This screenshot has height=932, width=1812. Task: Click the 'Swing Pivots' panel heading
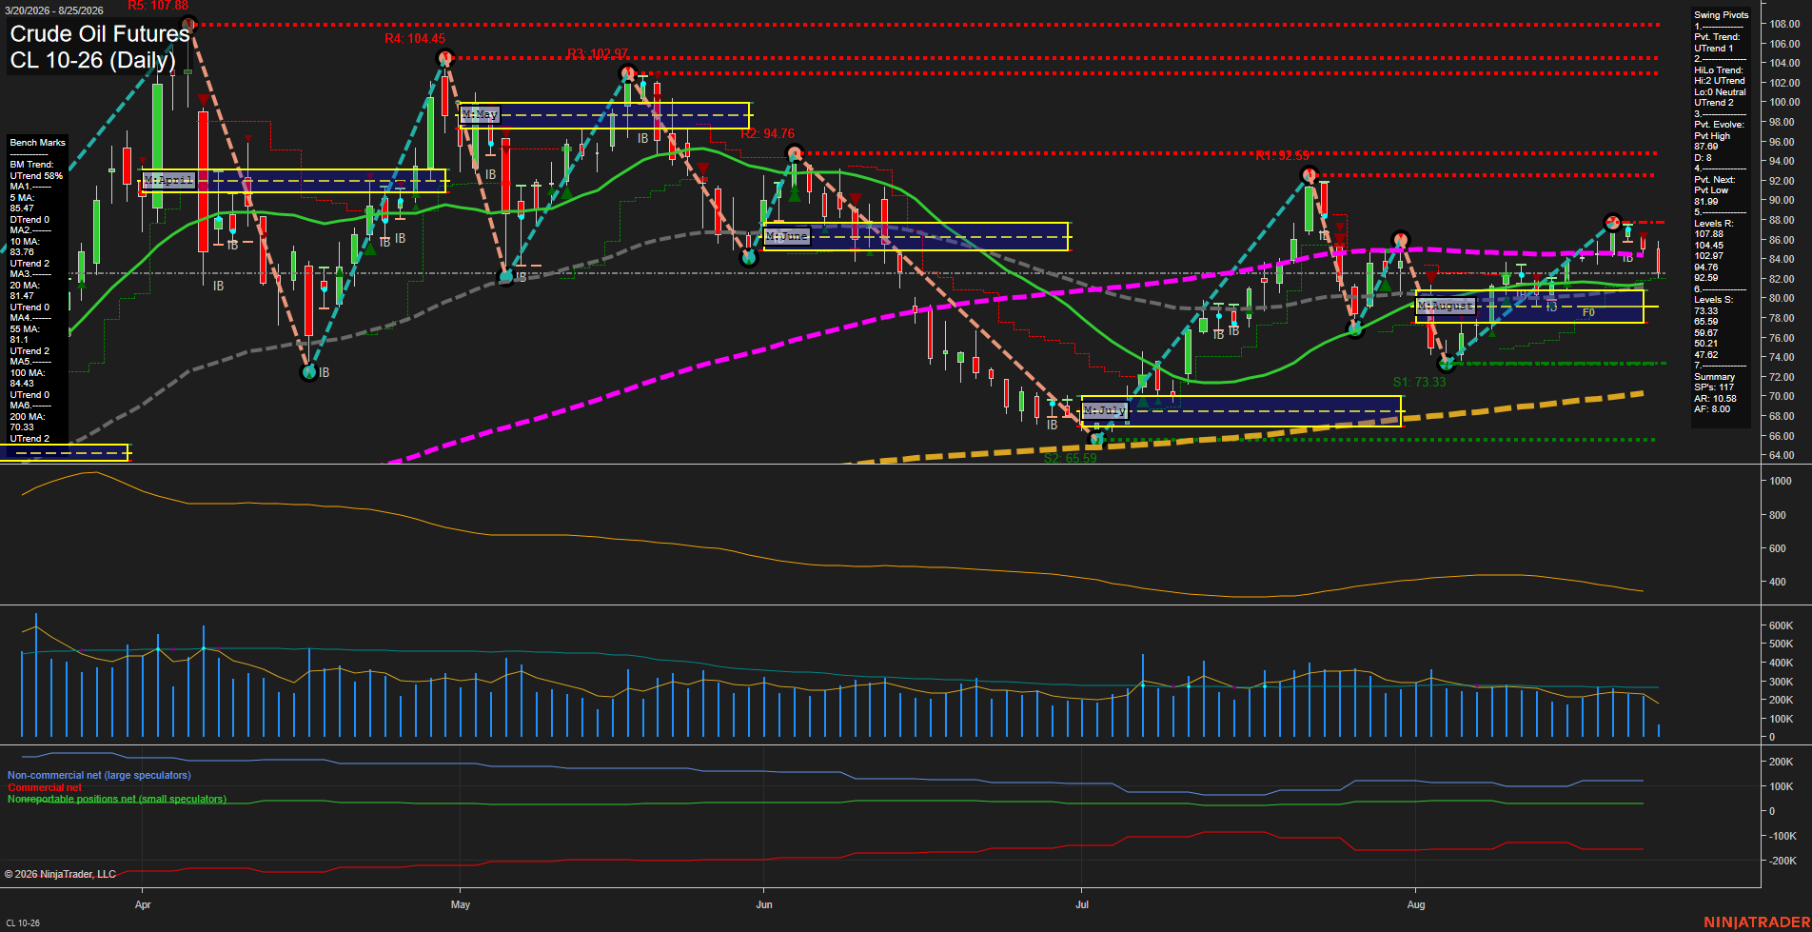tap(1722, 15)
